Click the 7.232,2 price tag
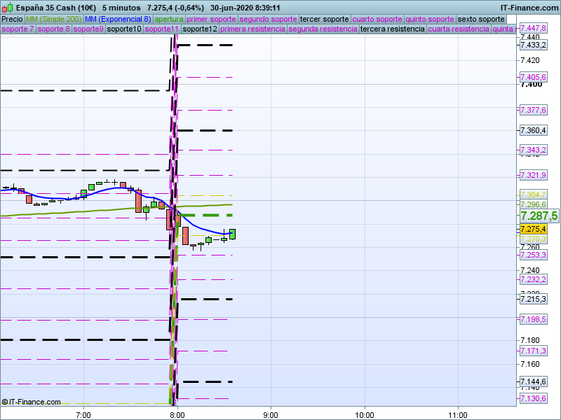561x420 pixels. point(533,279)
